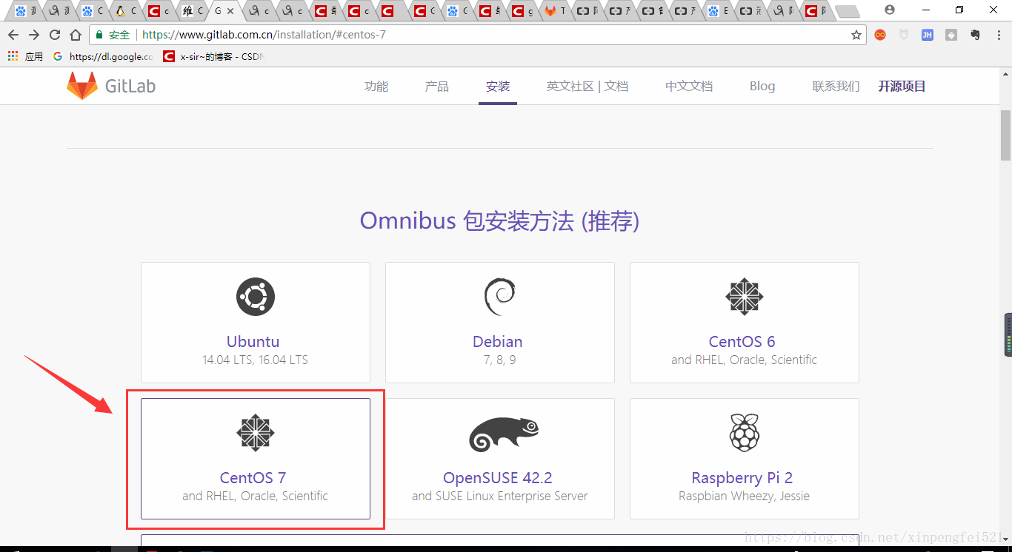Open the 英文社区 link
The width and height of the screenshot is (1012, 552).
point(570,86)
